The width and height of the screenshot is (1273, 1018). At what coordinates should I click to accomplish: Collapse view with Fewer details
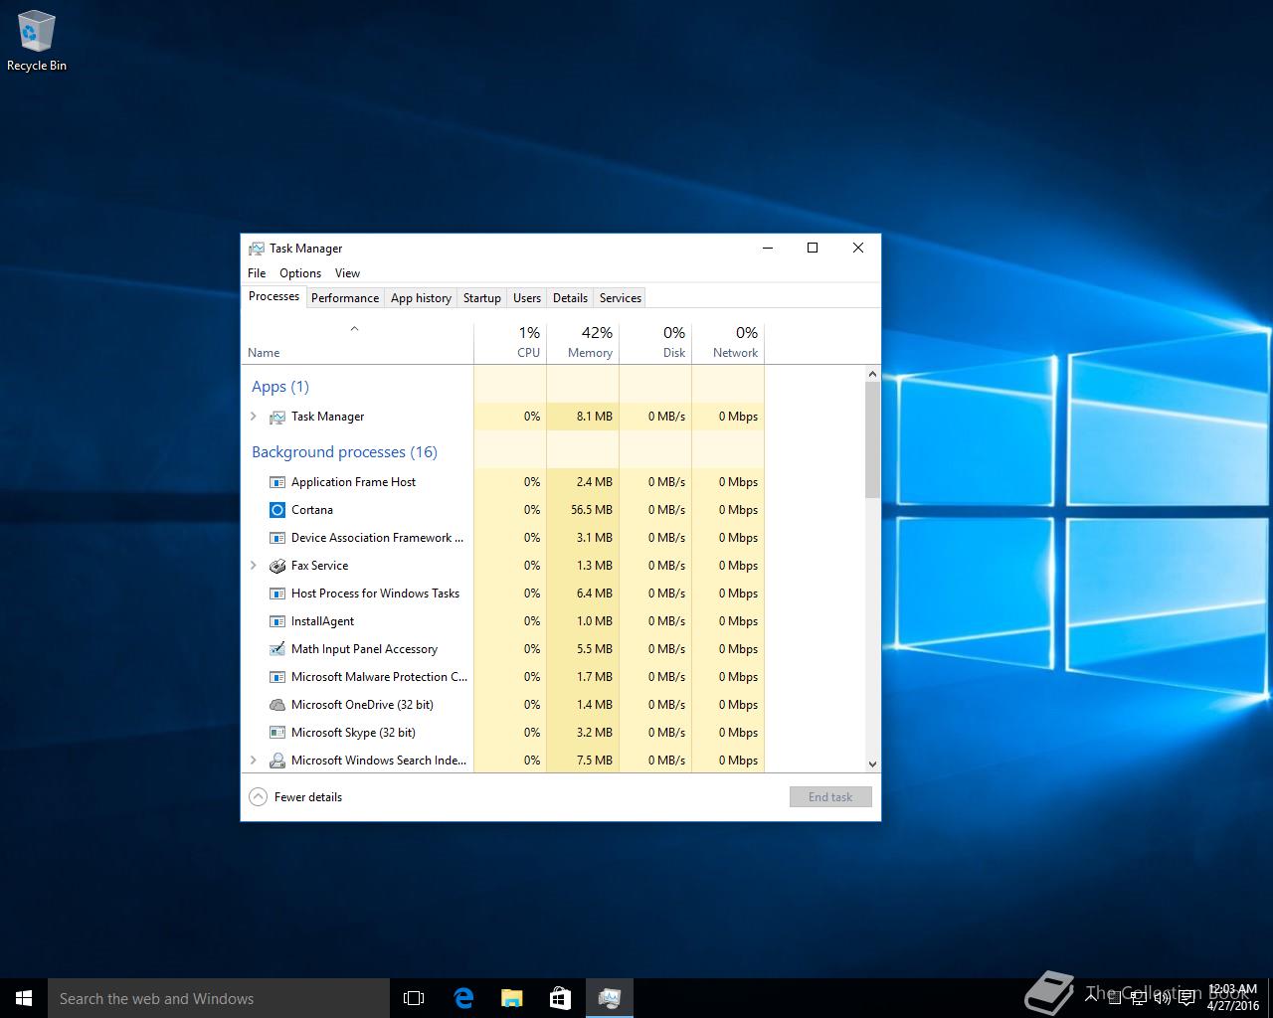click(296, 797)
